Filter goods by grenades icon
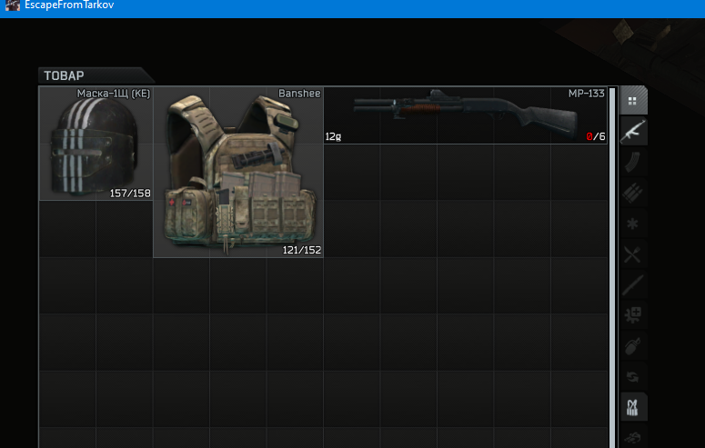 [x=633, y=346]
